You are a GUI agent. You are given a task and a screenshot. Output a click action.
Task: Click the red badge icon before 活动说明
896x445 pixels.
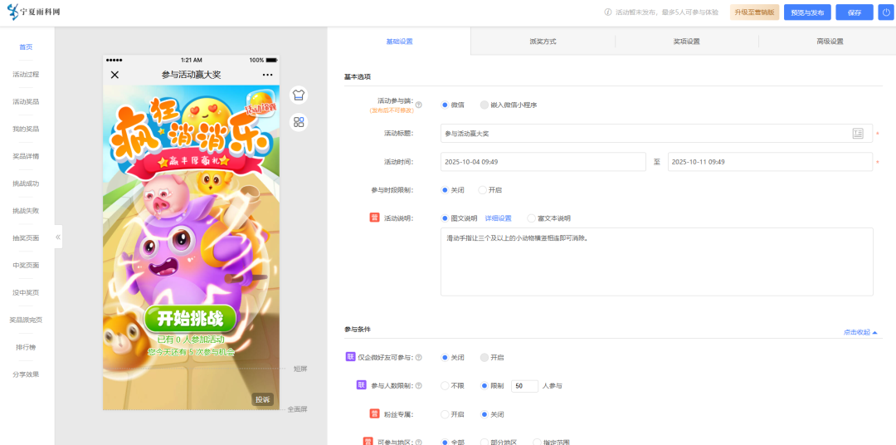click(374, 218)
